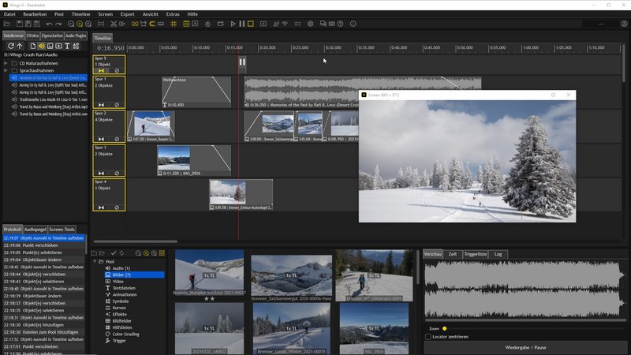Refresh the file browser listing
Image resolution: width=631 pixels, height=355 pixels.
[x=11, y=46]
